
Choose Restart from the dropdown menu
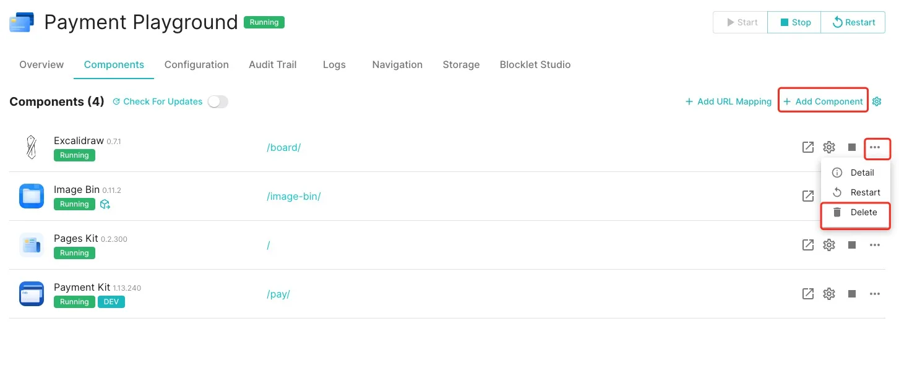[855, 192]
